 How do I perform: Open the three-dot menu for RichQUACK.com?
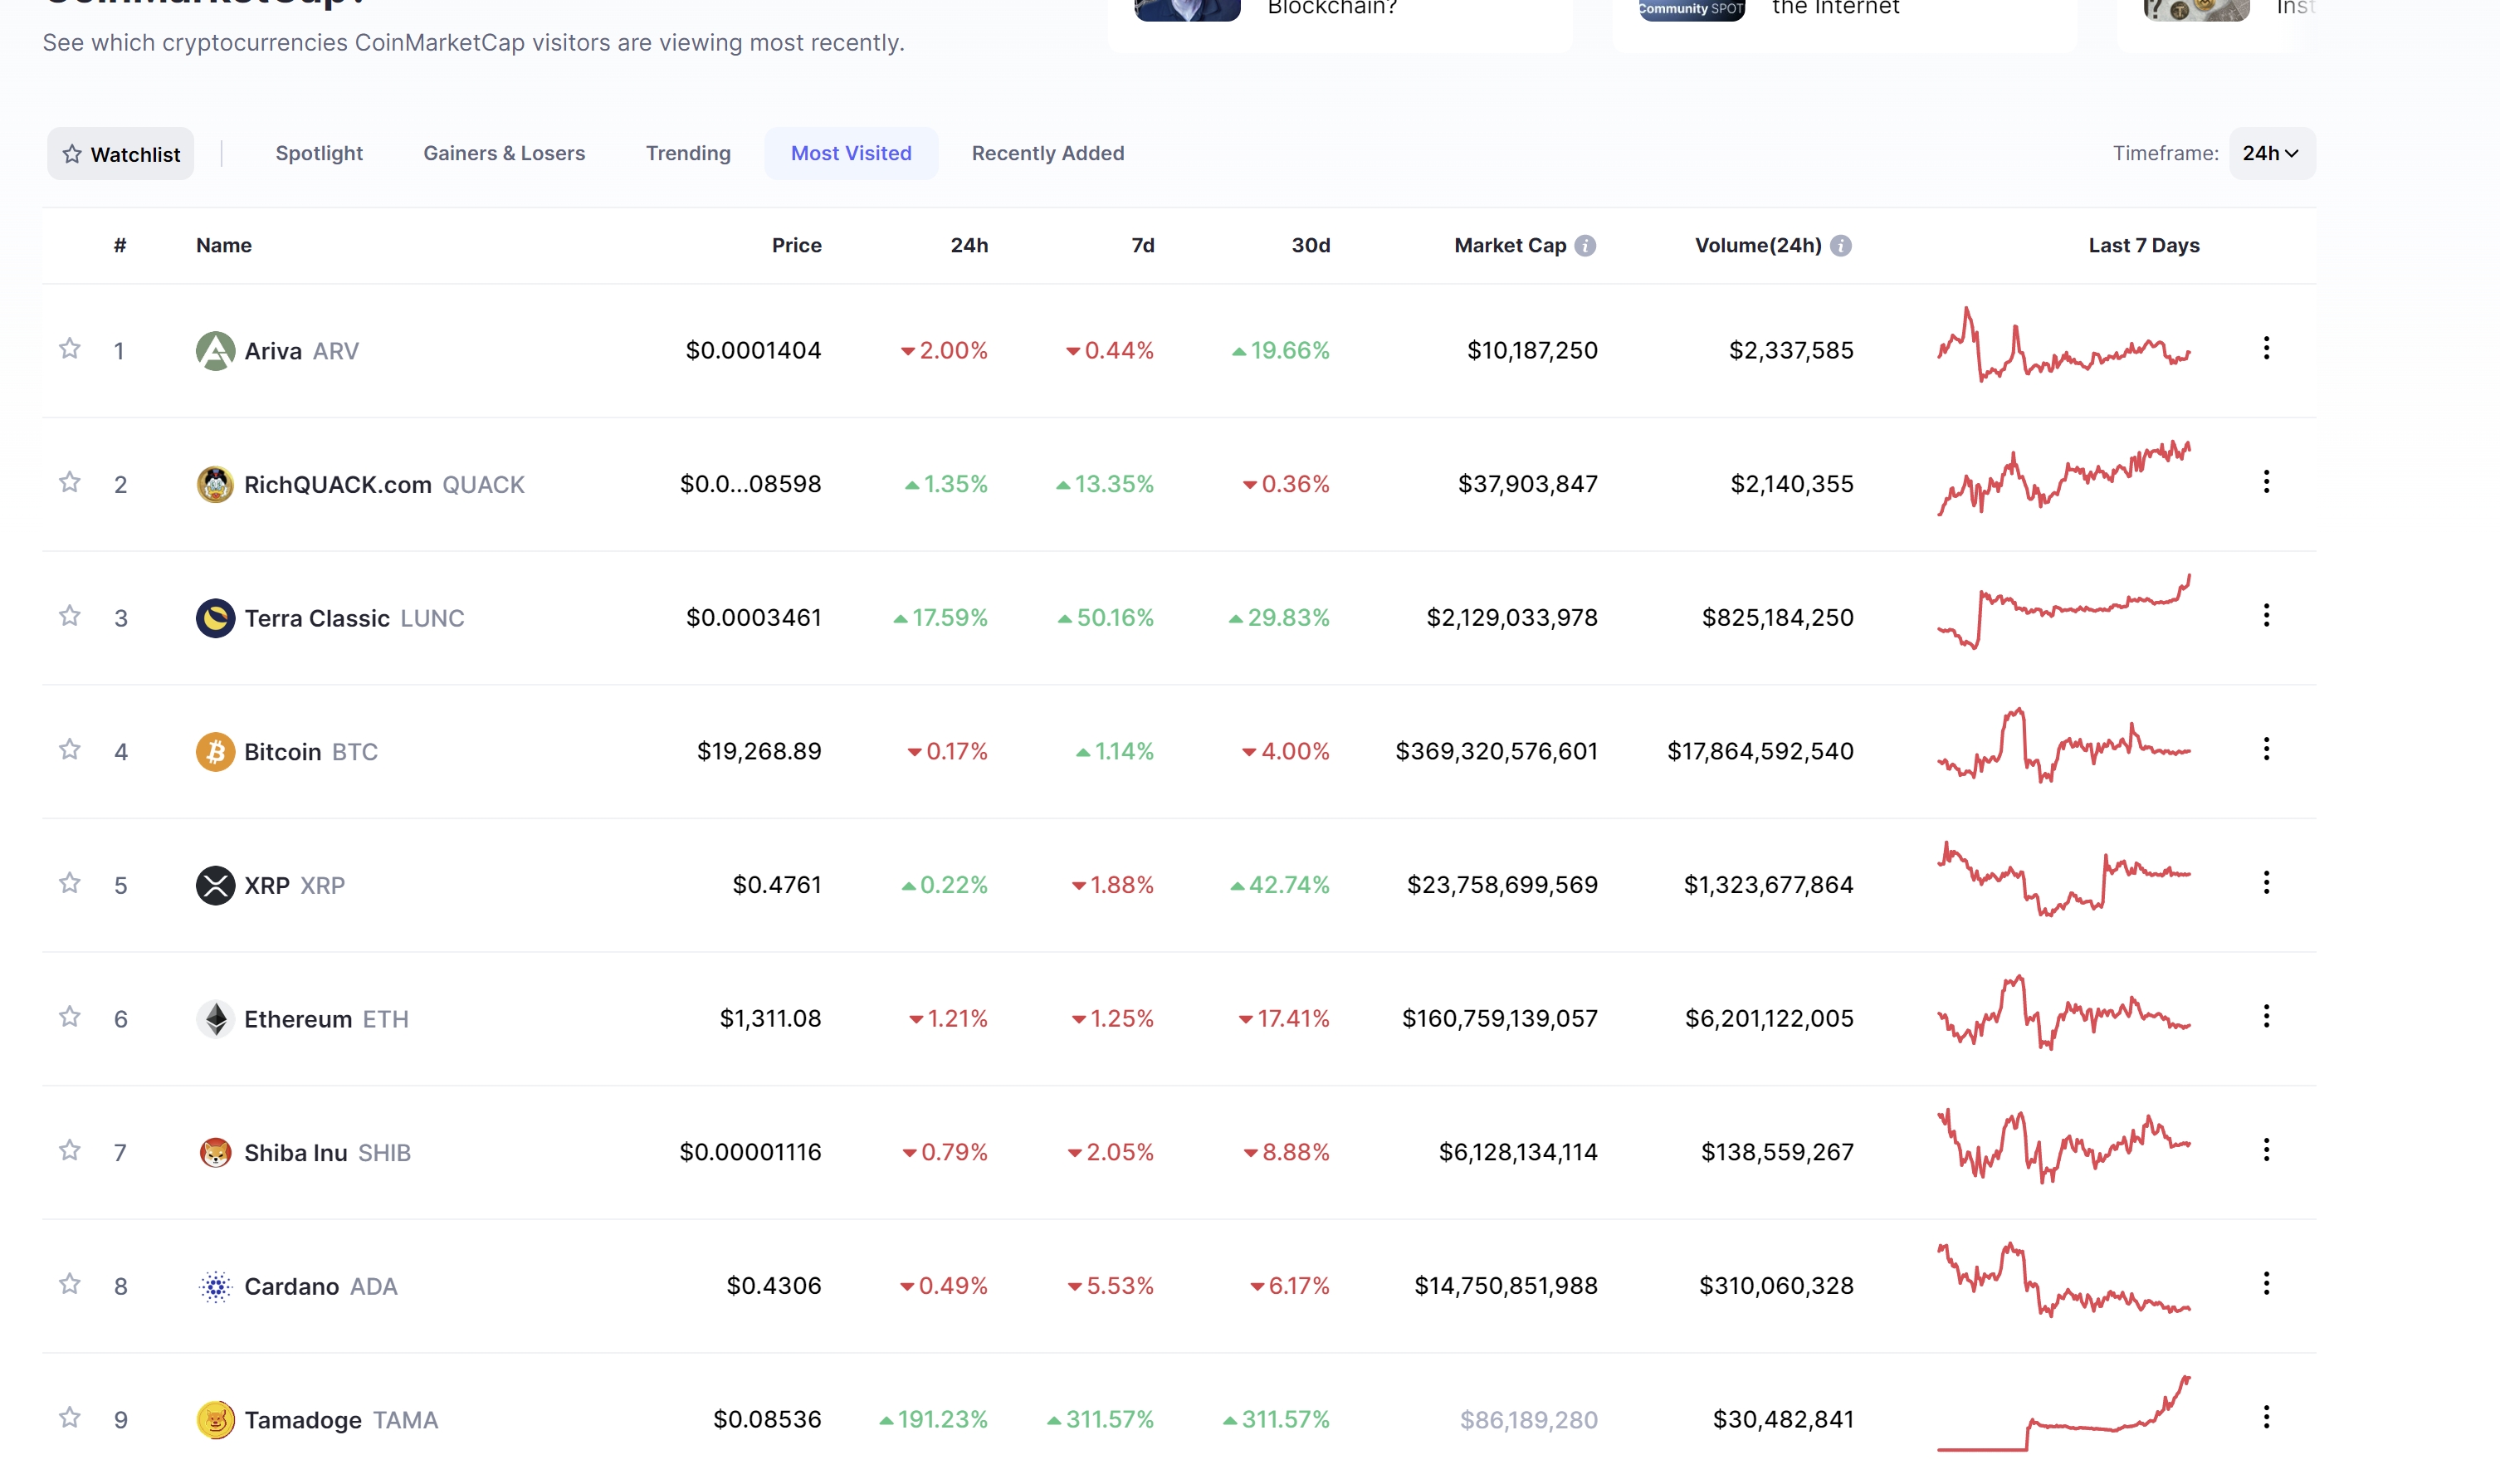point(2266,482)
